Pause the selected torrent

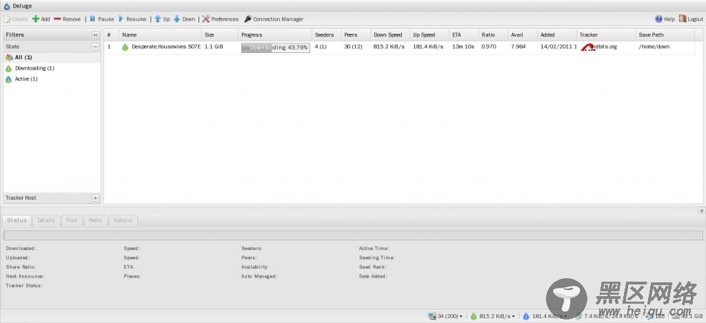(x=102, y=19)
